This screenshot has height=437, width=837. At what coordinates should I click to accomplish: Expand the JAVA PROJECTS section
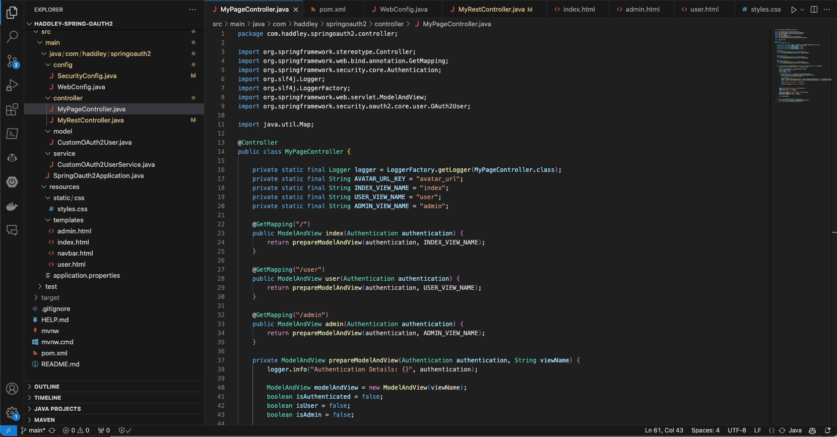57,409
